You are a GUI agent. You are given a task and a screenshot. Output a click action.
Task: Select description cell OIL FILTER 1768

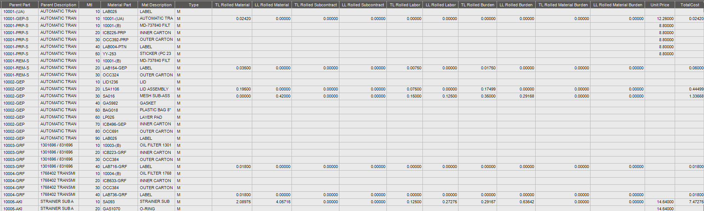156,174
